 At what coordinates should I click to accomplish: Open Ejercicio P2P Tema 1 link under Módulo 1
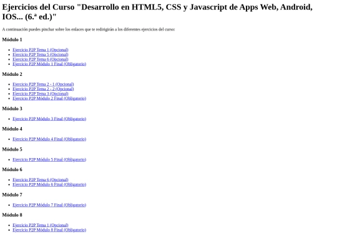[x=41, y=50]
